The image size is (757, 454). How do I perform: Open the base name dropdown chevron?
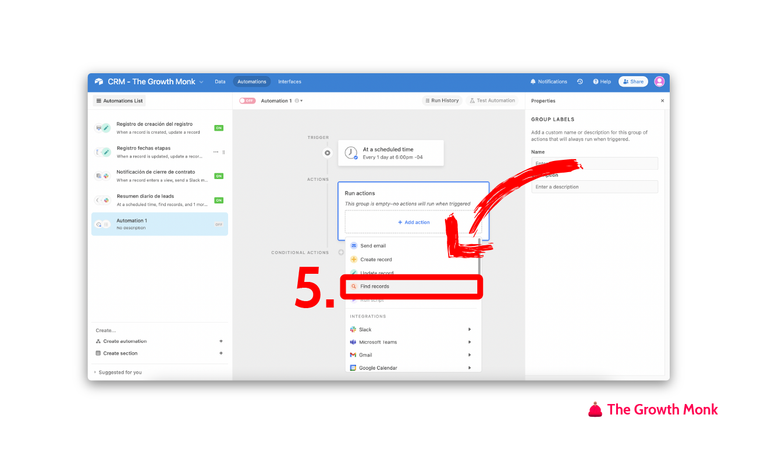click(x=201, y=82)
